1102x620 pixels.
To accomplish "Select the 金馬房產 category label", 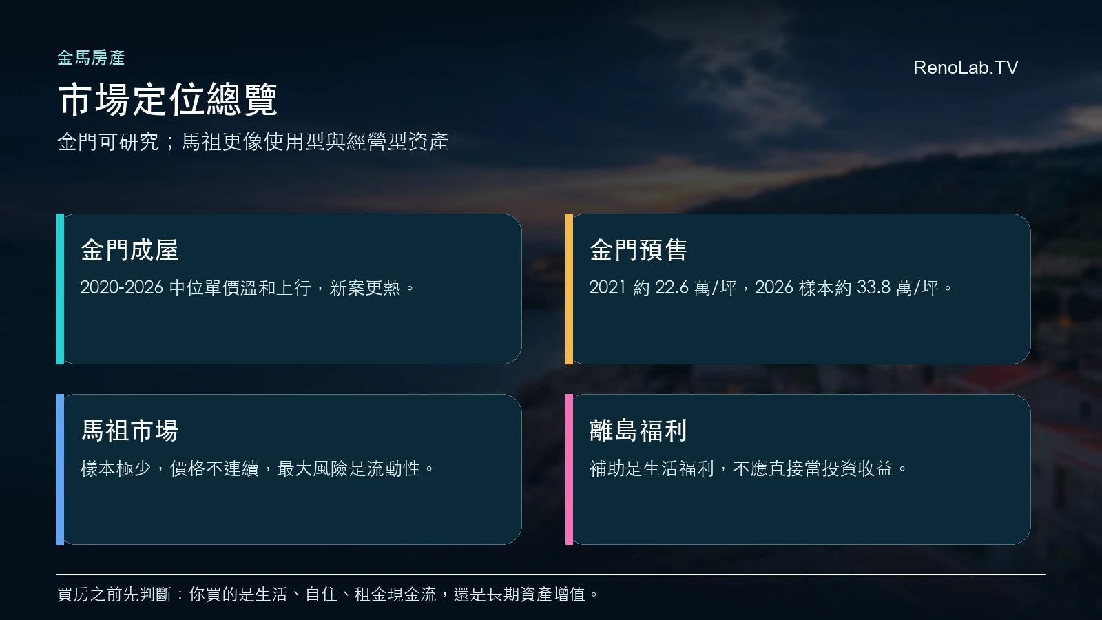I will point(91,58).
